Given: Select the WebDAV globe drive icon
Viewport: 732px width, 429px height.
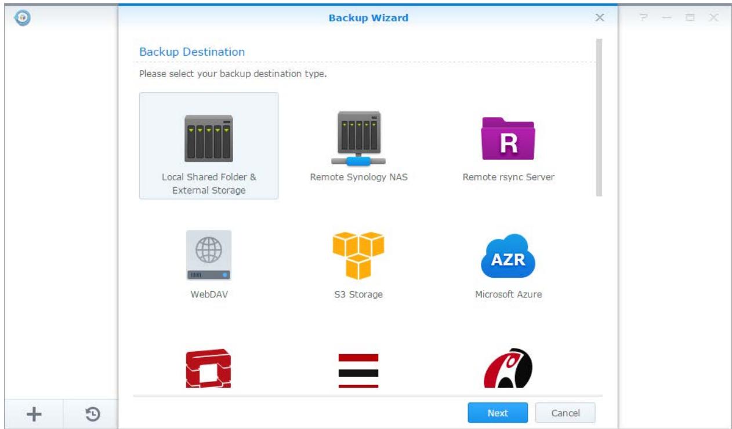Looking at the screenshot, I should (x=209, y=256).
